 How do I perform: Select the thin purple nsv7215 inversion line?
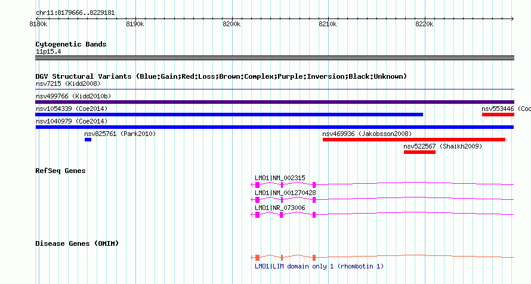click(x=274, y=89)
